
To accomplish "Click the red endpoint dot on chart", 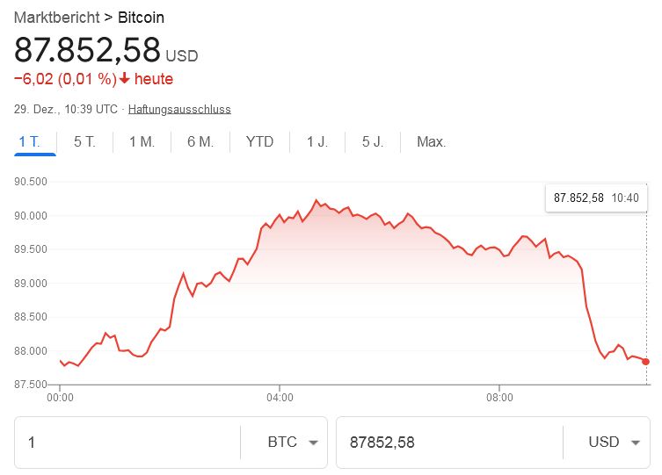I will 646,362.
